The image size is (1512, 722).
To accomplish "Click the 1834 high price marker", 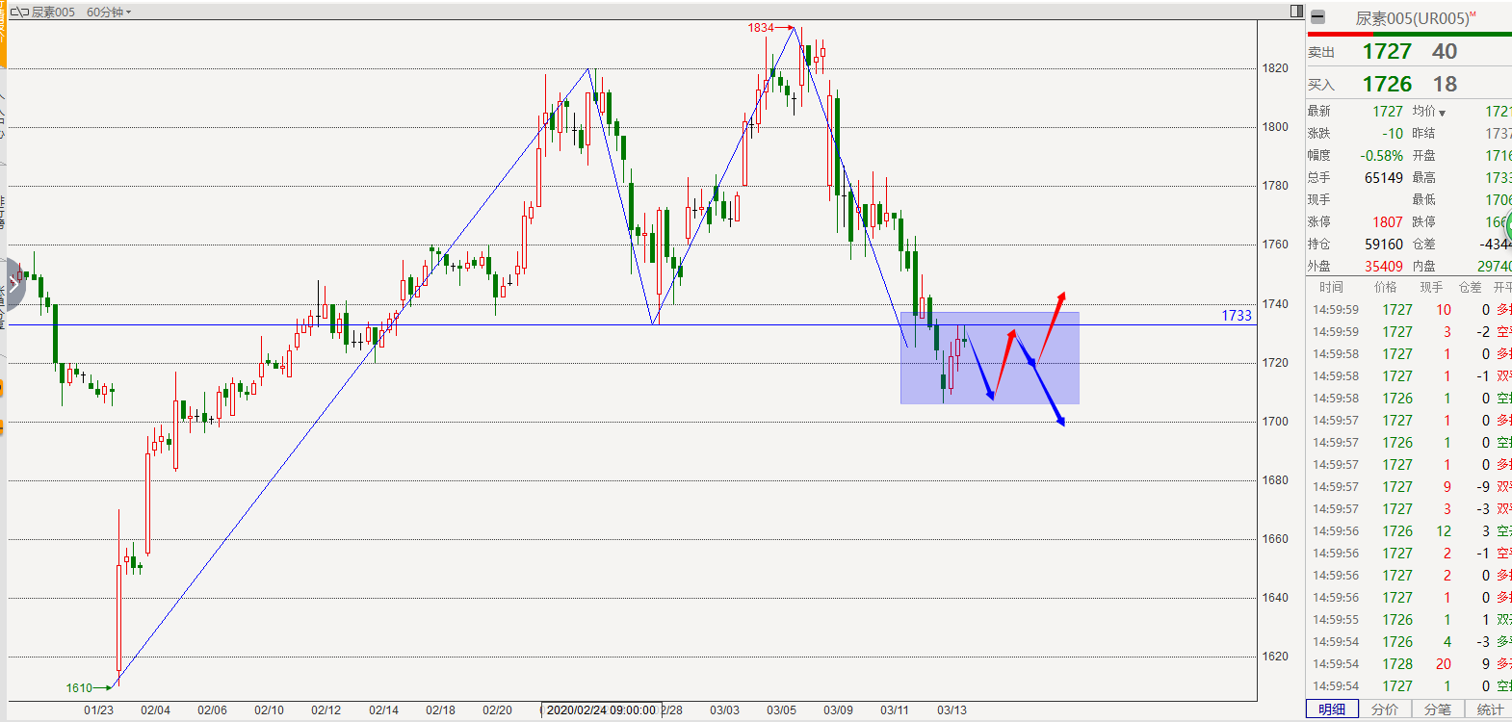I will click(x=761, y=28).
